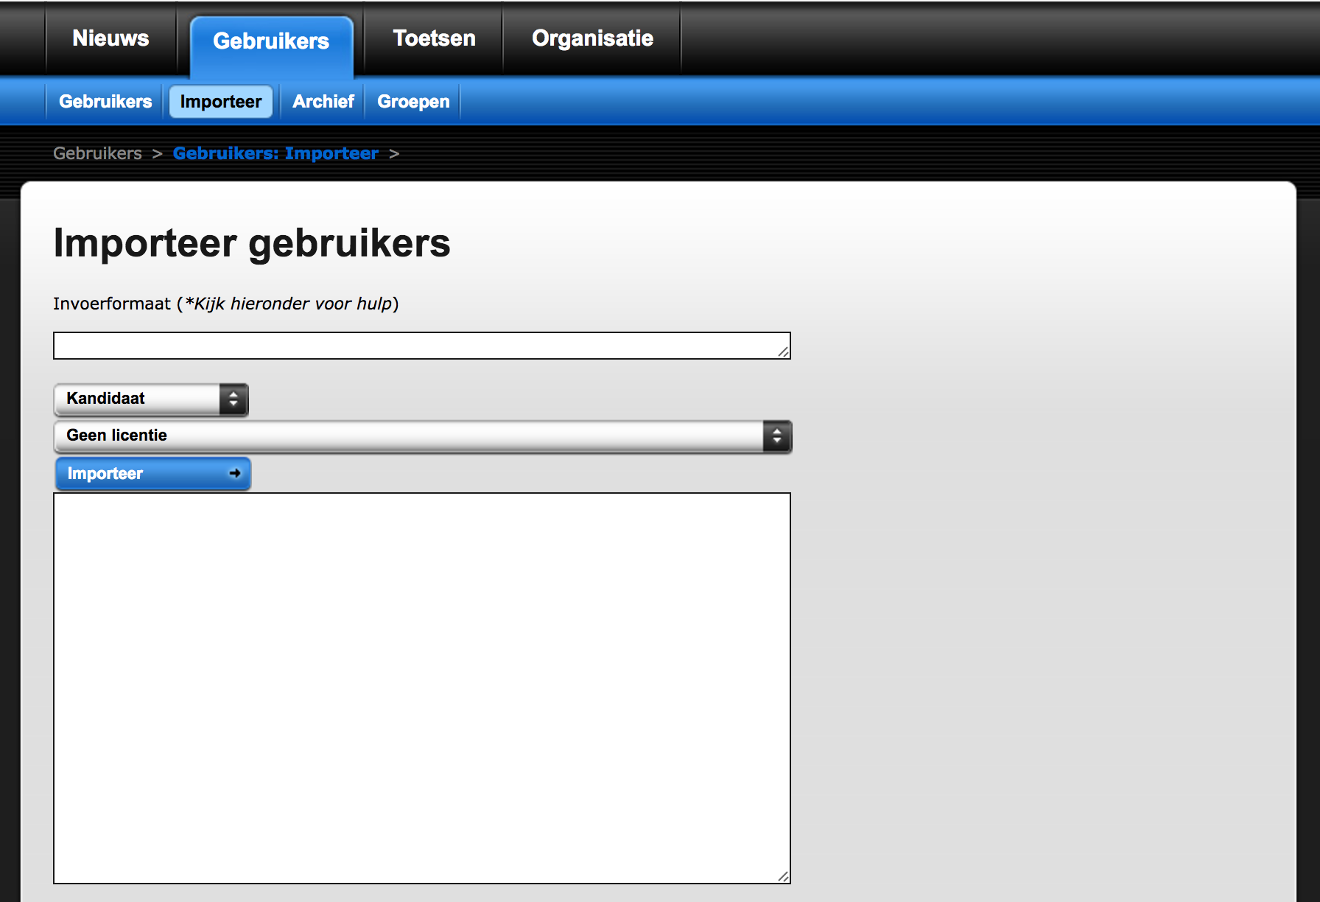
Task: Click the arrow icon on the Importeer button
Action: 235,473
